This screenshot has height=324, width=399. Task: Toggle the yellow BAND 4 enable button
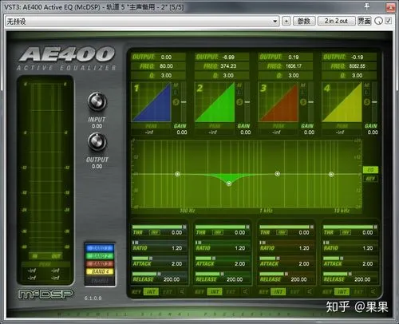(x=100, y=271)
